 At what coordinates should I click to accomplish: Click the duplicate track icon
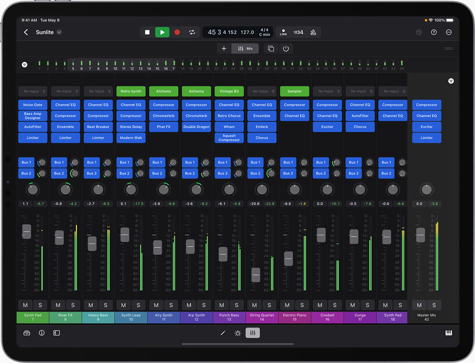coord(271,49)
